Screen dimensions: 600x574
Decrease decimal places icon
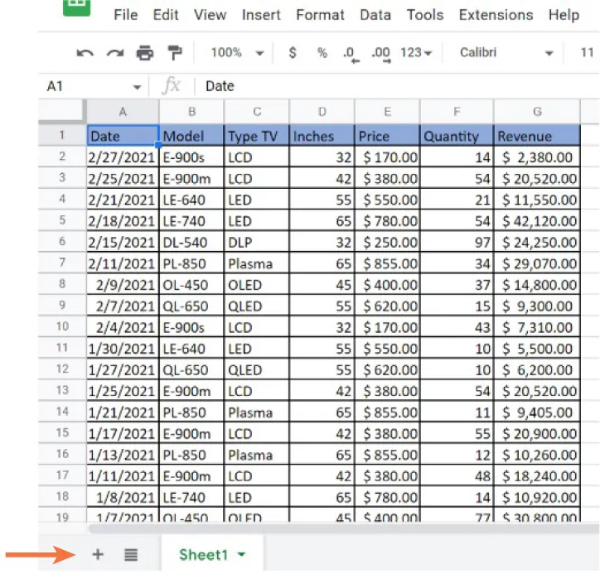coord(350,54)
